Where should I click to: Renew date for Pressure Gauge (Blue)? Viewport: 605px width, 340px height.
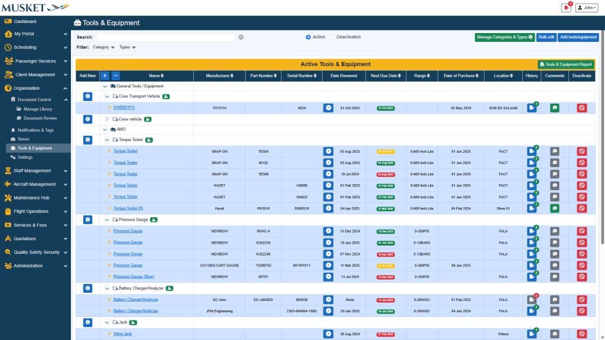pos(328,277)
